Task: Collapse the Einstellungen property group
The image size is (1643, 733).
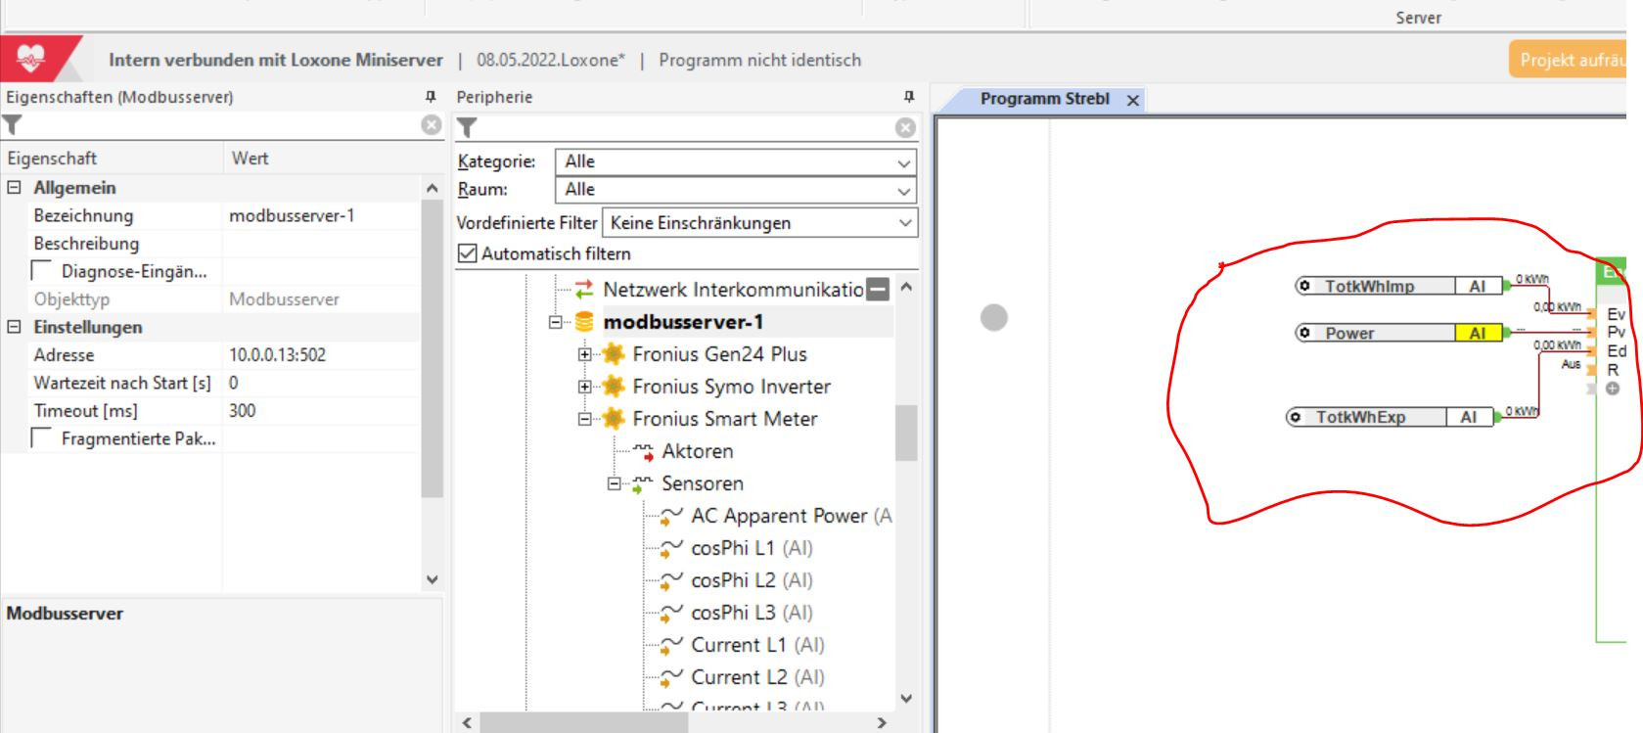Action: pos(14,328)
